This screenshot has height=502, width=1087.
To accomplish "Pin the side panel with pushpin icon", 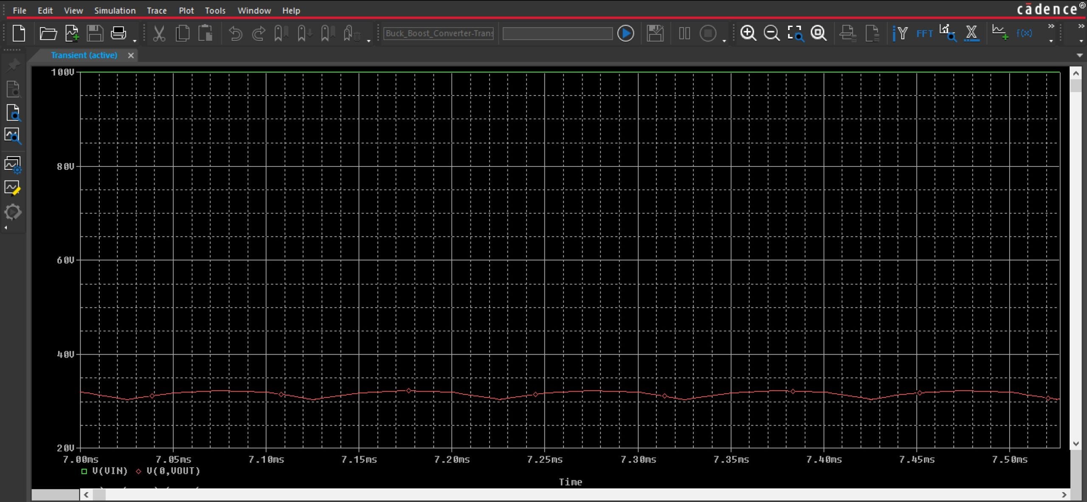I will pos(13,65).
